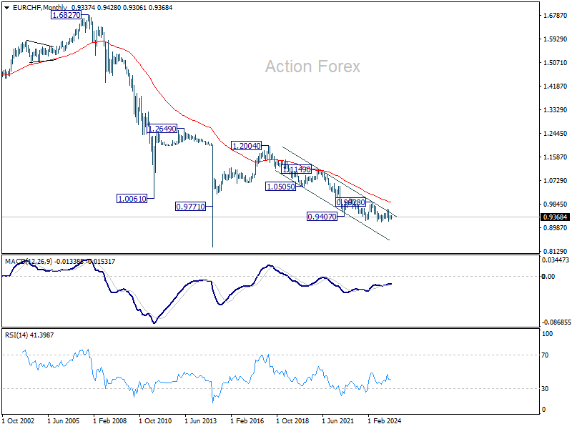The image size is (572, 429).
Task: Select the 1.11490 price label
Action: [x=297, y=169]
